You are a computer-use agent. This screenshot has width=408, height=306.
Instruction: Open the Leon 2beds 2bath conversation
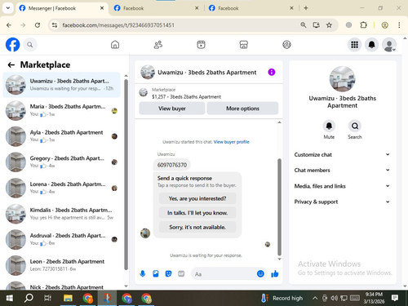61,265
